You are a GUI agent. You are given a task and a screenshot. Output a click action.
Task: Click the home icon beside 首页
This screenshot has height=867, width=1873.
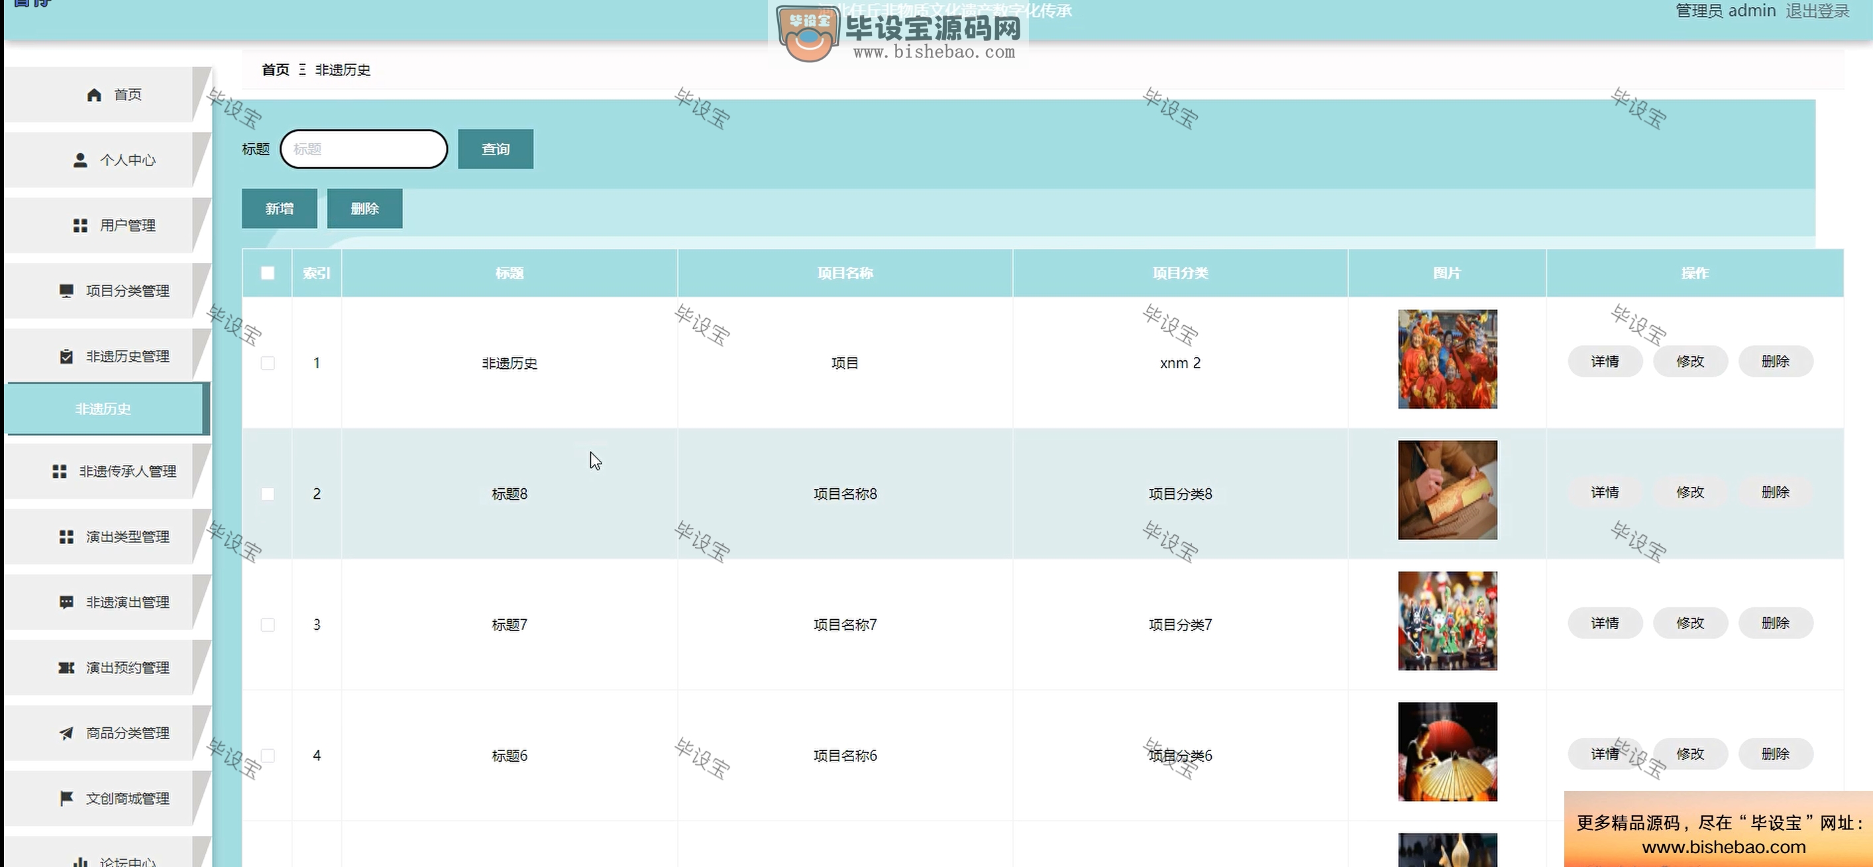[94, 95]
